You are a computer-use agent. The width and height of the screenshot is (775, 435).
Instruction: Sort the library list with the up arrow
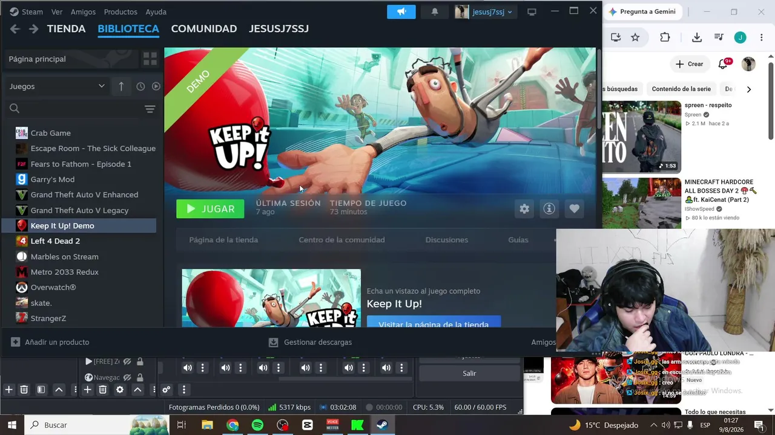(121, 86)
